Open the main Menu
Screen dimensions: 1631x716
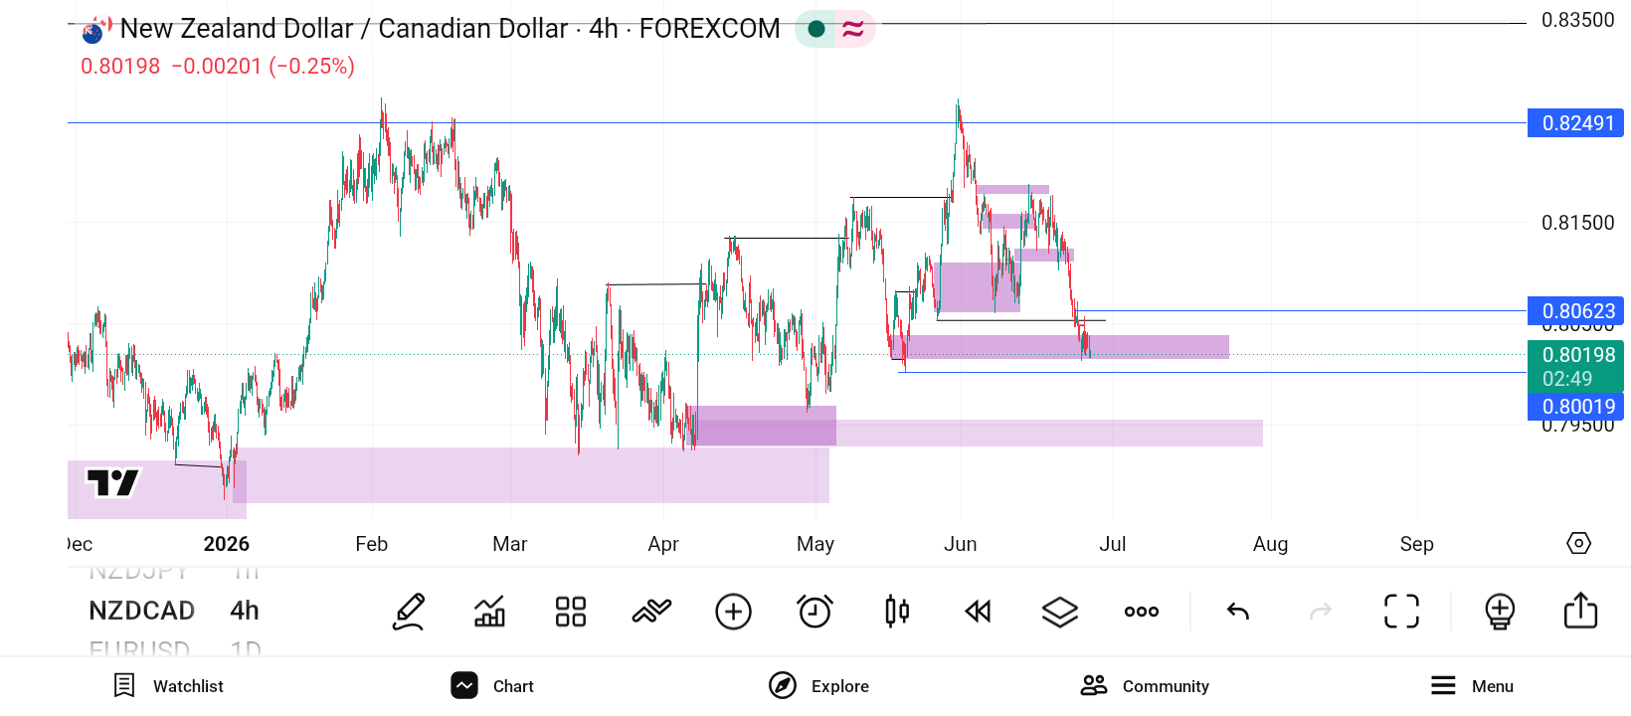coord(1472,686)
